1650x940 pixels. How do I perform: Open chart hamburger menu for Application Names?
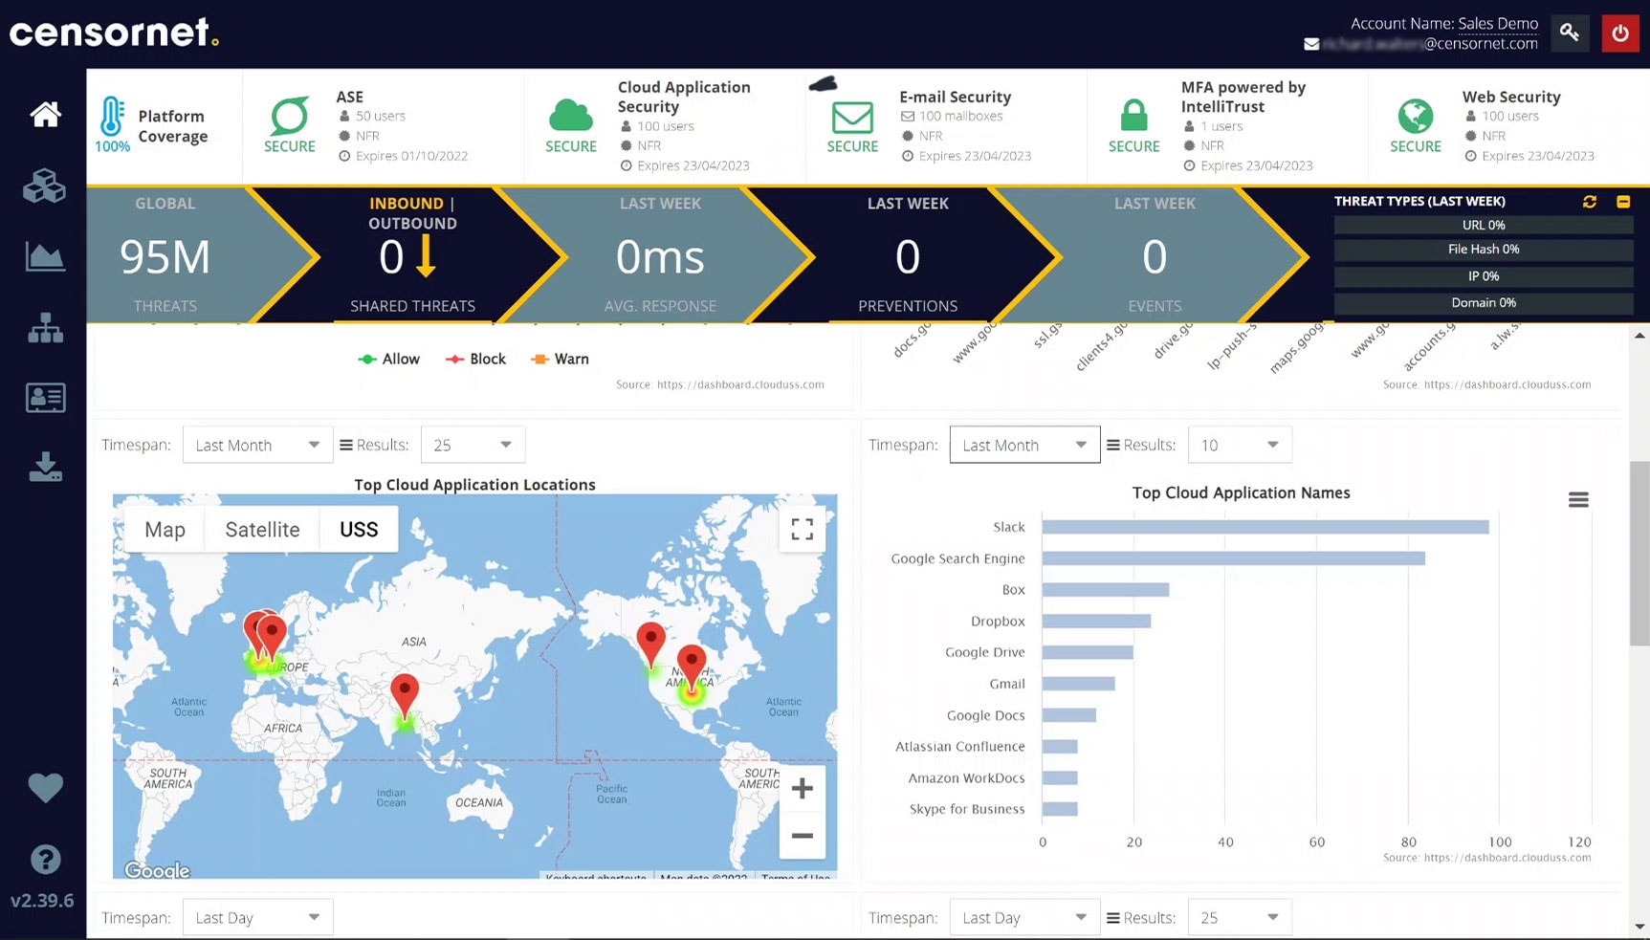(1578, 500)
